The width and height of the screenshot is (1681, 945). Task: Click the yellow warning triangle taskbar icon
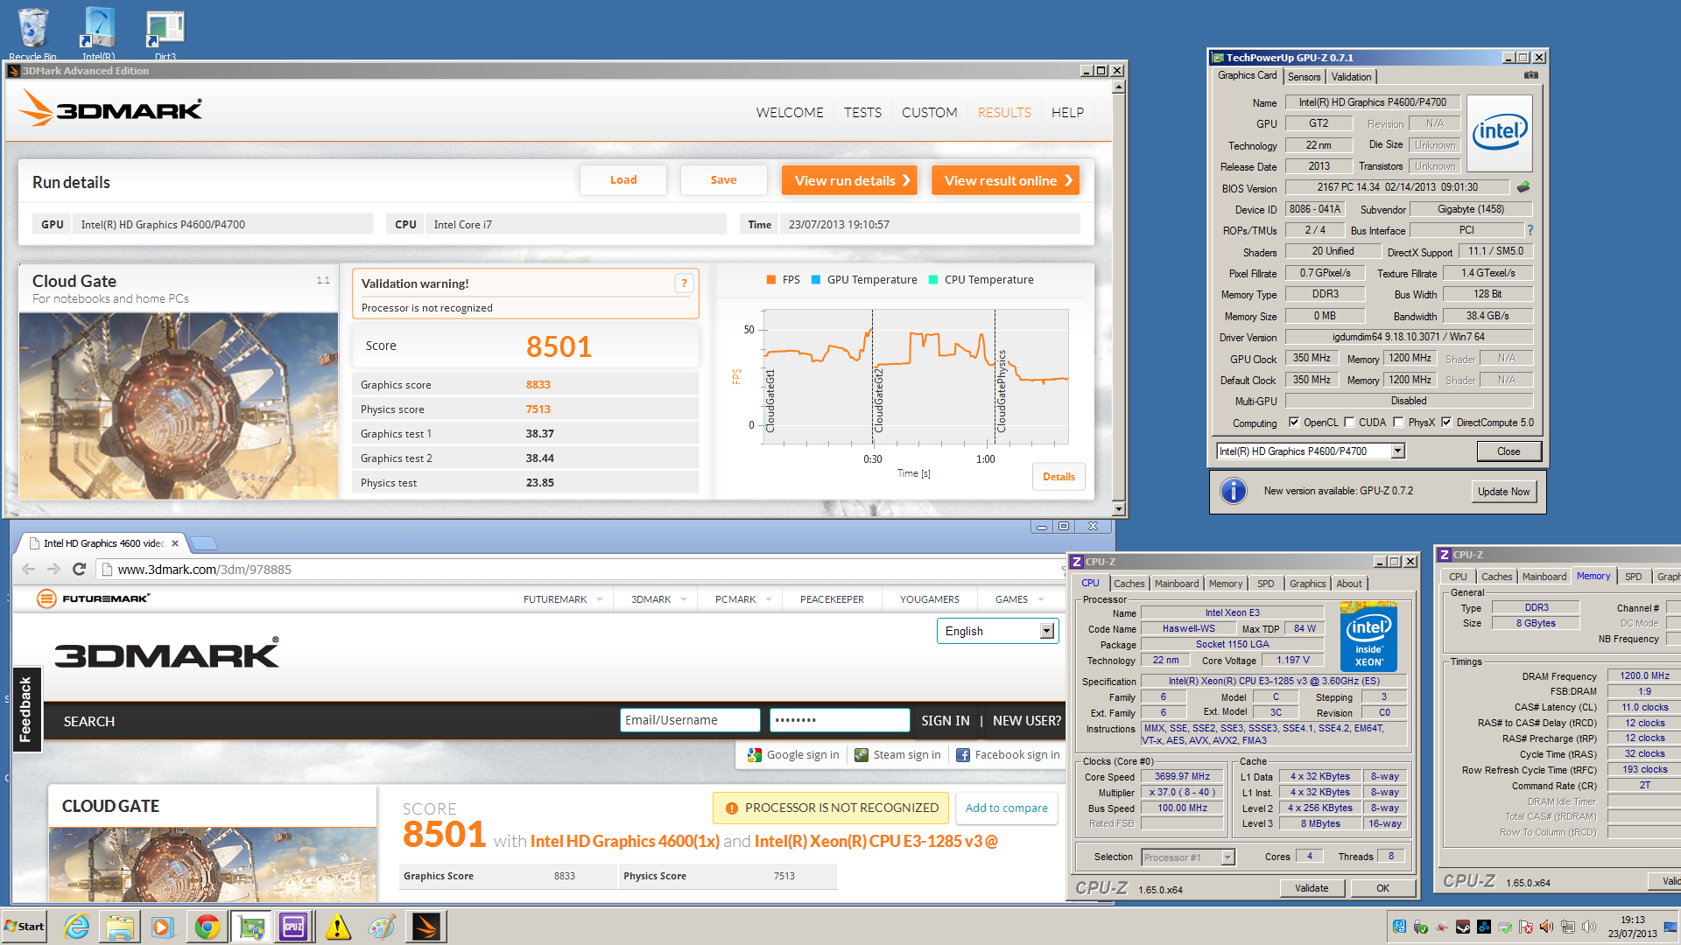tap(337, 927)
